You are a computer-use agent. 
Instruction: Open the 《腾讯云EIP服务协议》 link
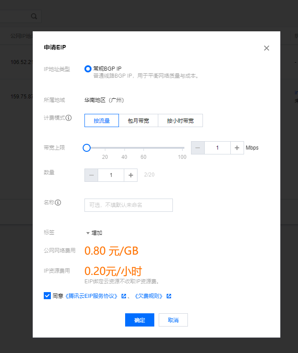pyautogui.click(x=91, y=296)
